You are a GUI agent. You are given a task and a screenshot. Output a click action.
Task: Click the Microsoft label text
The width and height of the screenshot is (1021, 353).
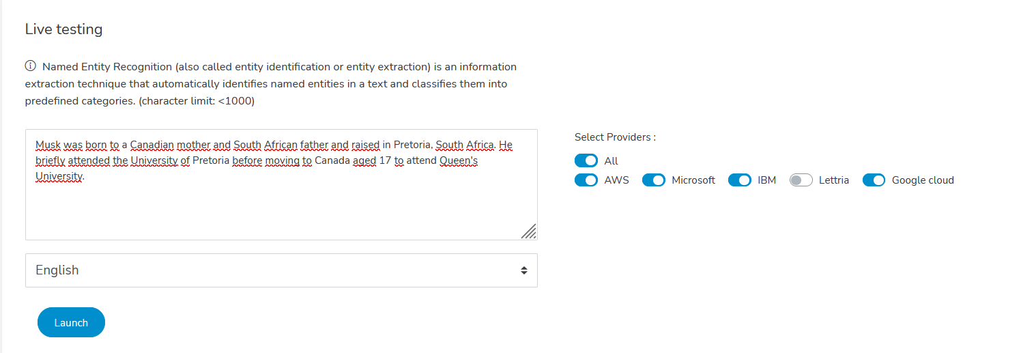(693, 180)
